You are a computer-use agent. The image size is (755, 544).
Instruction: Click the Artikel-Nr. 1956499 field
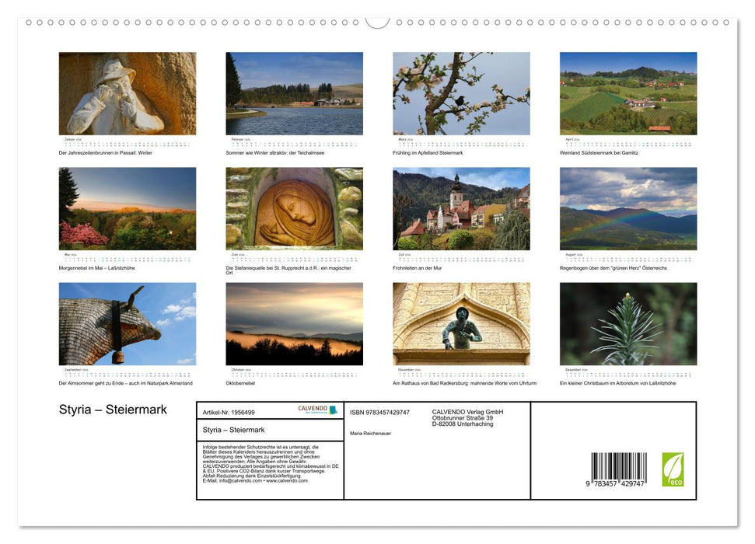[229, 411]
